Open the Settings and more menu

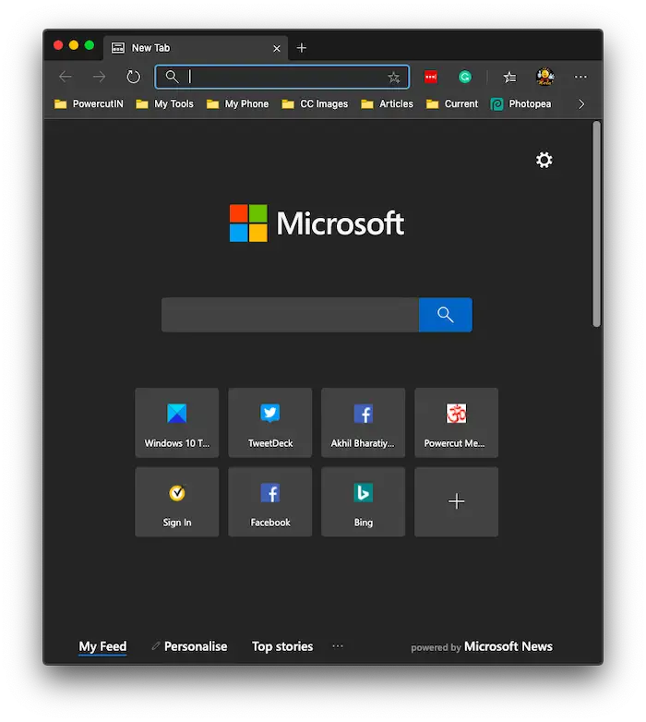580,77
